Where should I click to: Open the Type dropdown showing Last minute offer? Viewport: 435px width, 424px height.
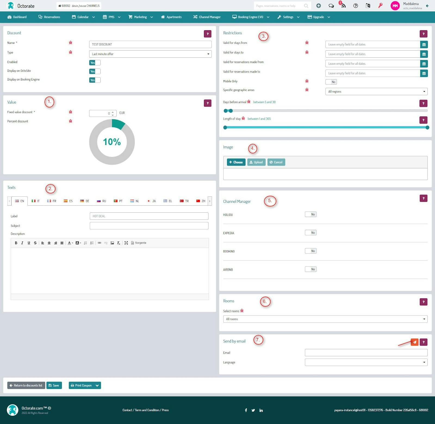coord(150,54)
